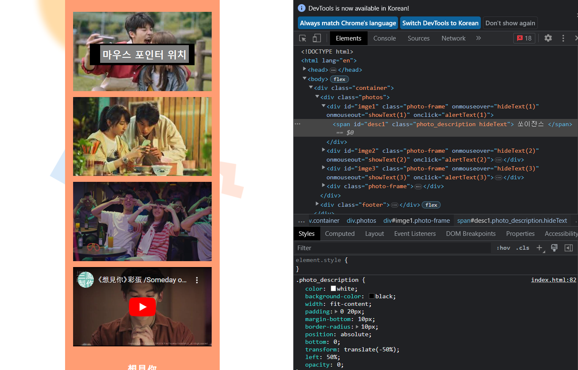Expand the border-radius shorthand property triangle
The width and height of the screenshot is (578, 370).
click(357, 327)
